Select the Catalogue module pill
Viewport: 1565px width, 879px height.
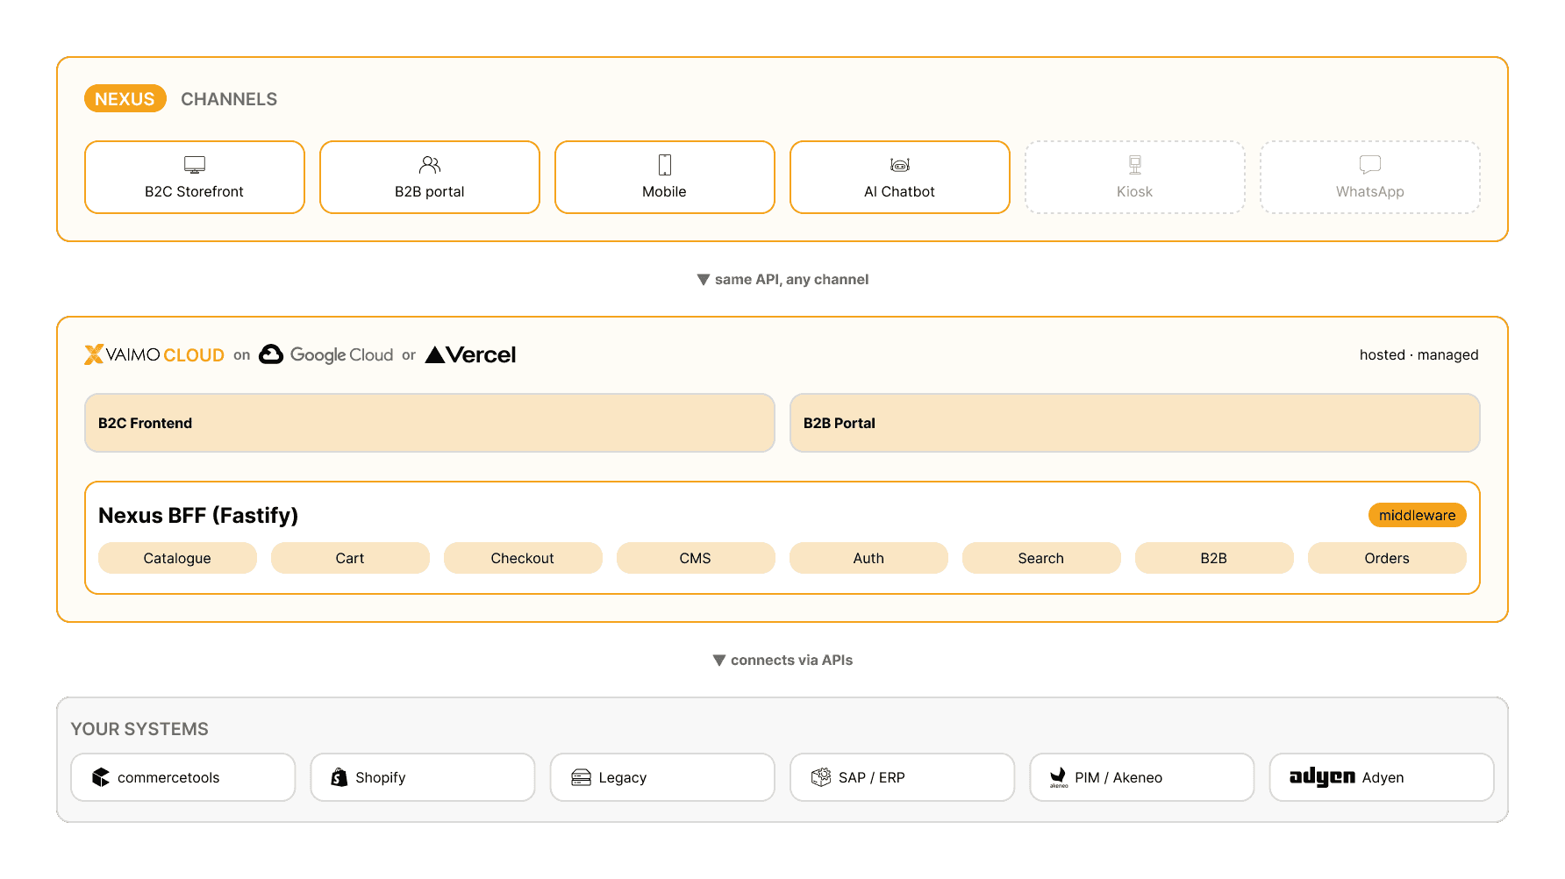point(177,558)
